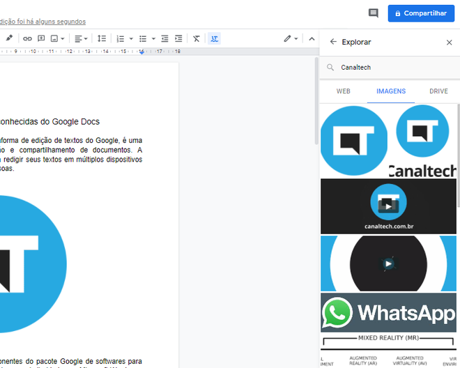
Task: Apply a bulleted list
Action: click(143, 38)
